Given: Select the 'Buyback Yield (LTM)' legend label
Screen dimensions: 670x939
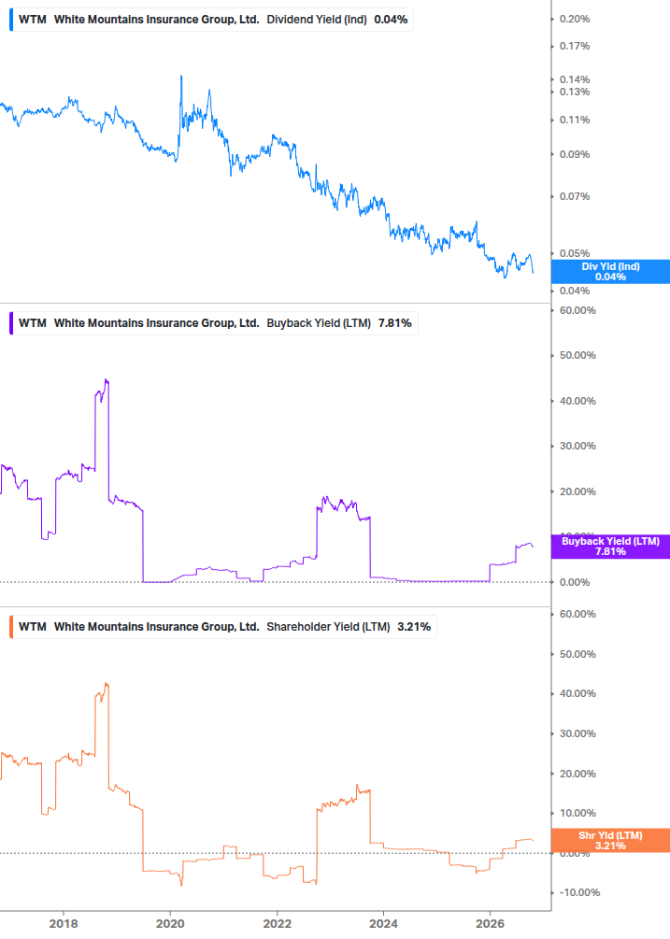Looking at the screenshot, I should coord(319,323).
